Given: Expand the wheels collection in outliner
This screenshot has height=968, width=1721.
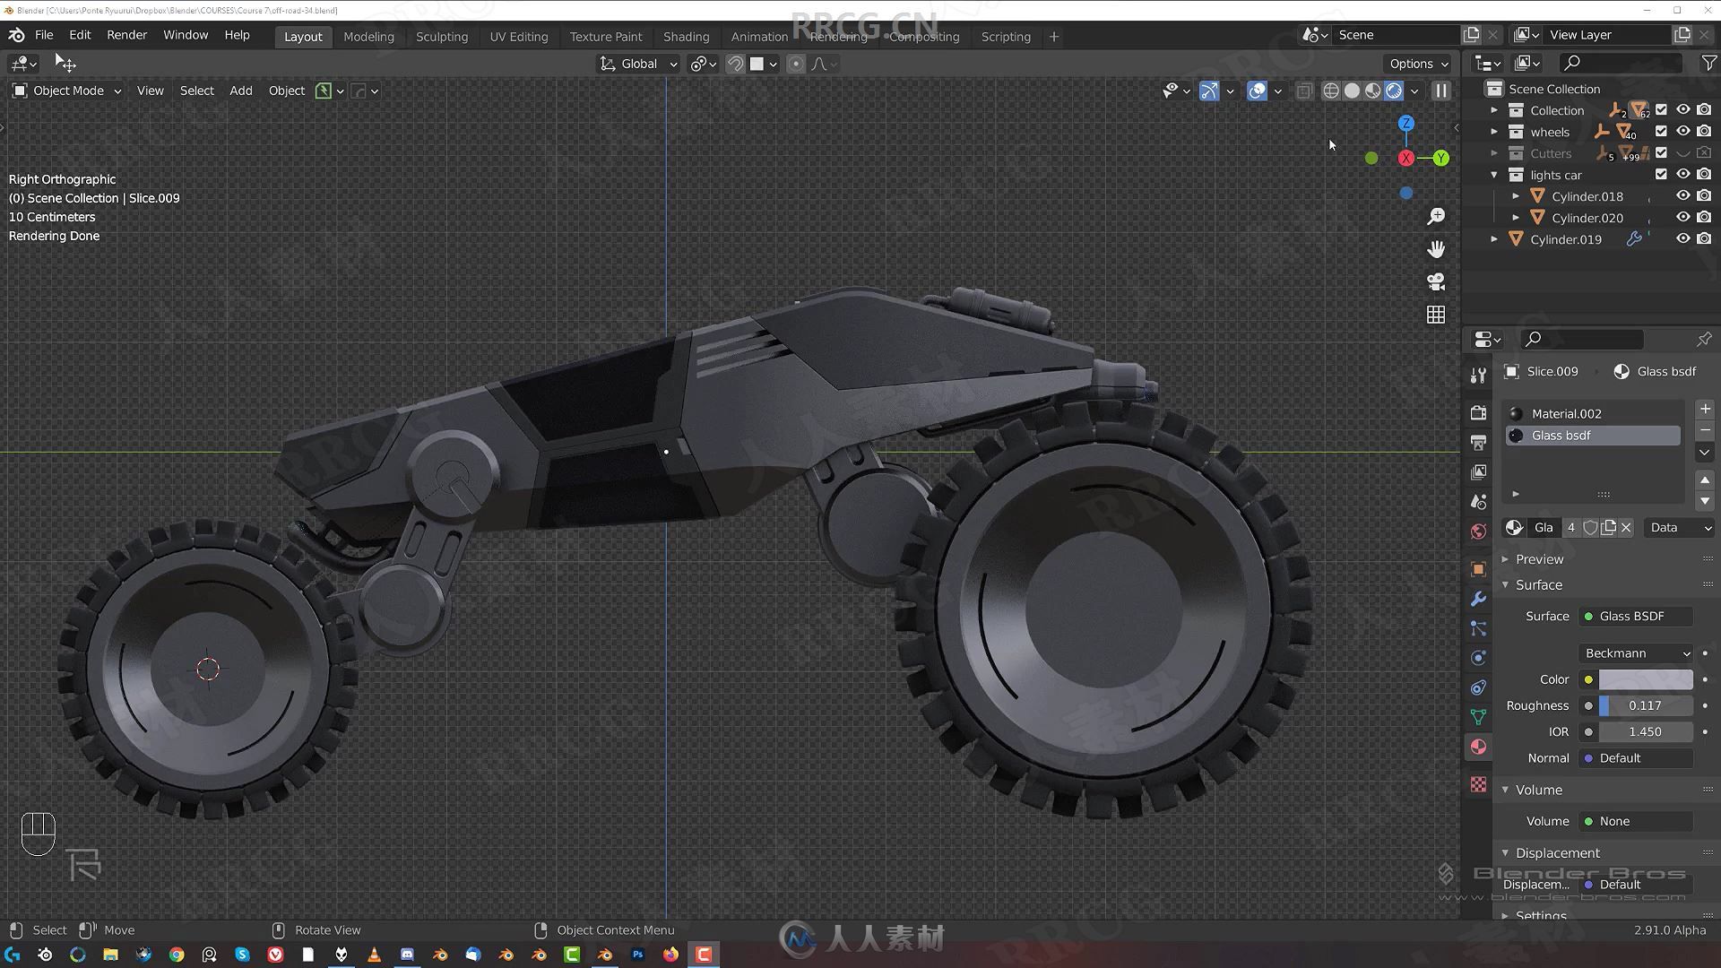Looking at the screenshot, I should pyautogui.click(x=1494, y=132).
